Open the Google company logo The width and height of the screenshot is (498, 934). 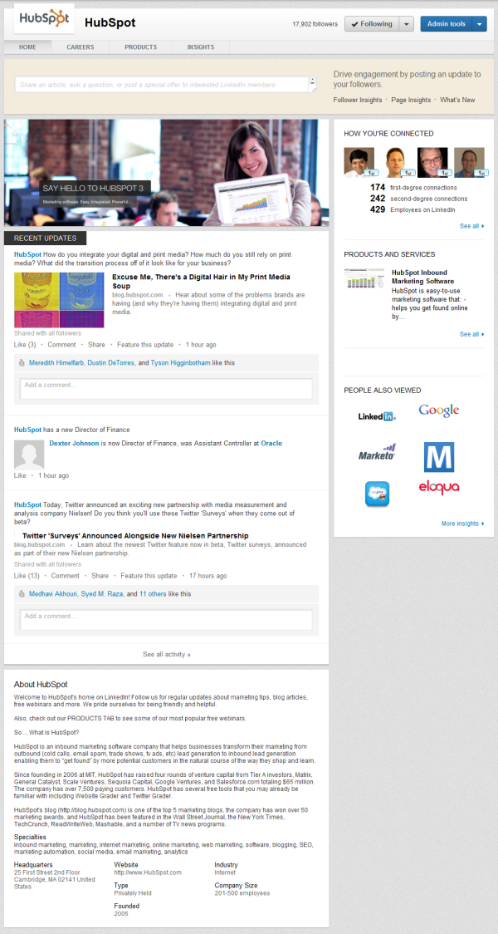(439, 410)
